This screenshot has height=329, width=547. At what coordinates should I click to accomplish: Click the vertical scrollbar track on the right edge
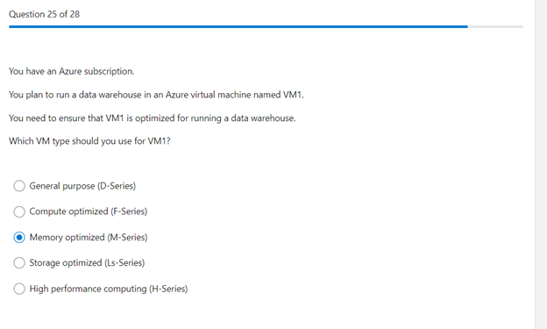(541, 165)
